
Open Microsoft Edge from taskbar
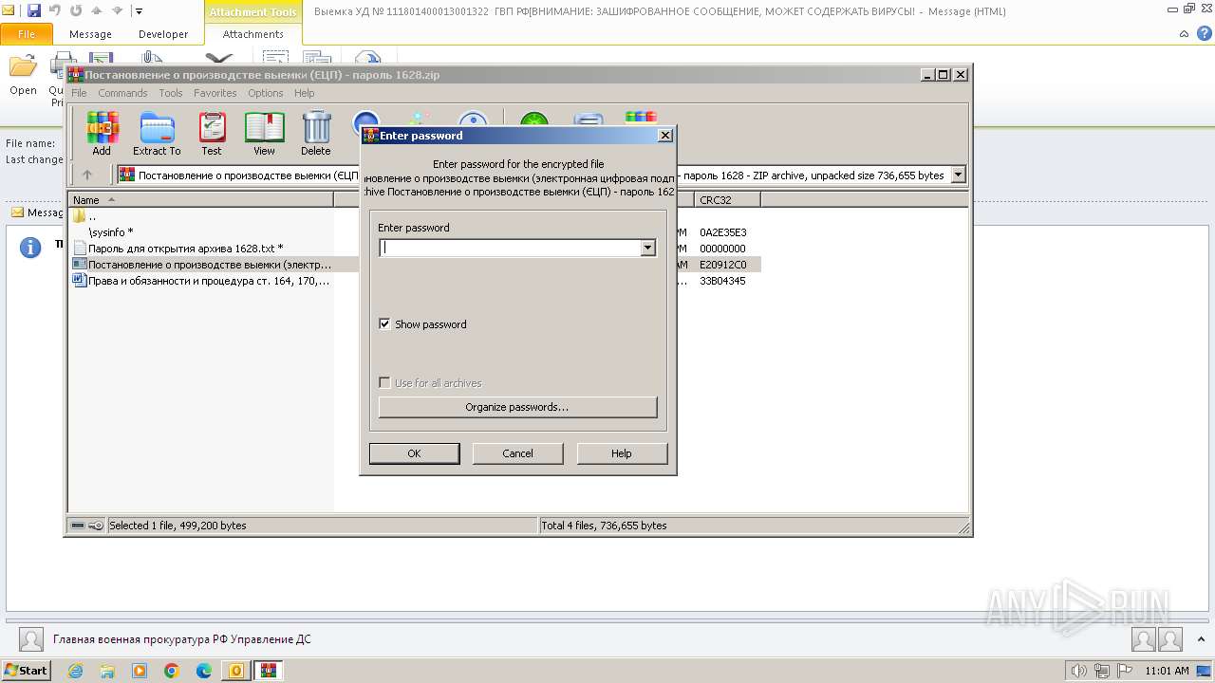(x=204, y=671)
